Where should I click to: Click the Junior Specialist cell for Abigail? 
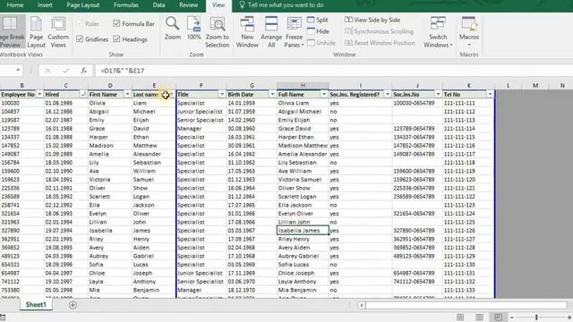click(201, 111)
